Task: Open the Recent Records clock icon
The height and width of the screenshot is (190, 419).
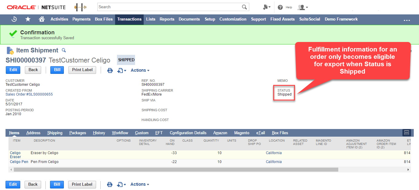Action: pyautogui.click(x=14, y=19)
